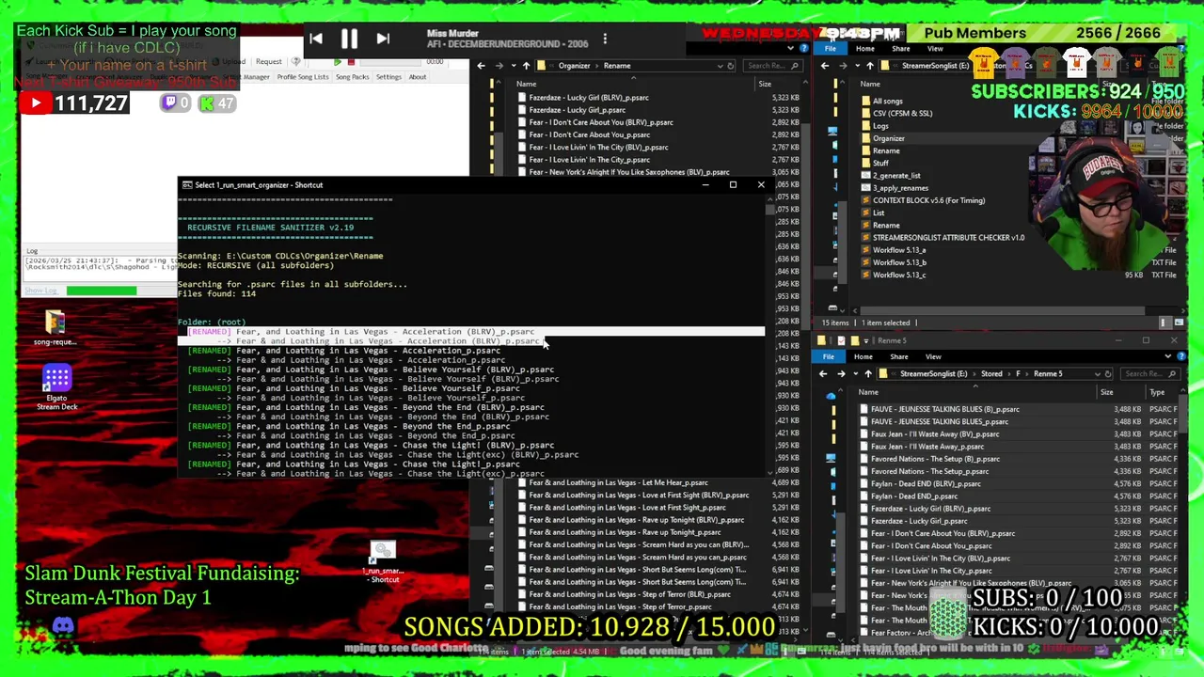
Task: Expand the address history dropdown in the Rename window
Action: pos(720,66)
